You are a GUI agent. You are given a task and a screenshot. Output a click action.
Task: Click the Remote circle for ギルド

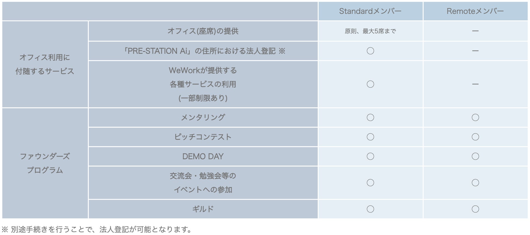tap(475, 209)
